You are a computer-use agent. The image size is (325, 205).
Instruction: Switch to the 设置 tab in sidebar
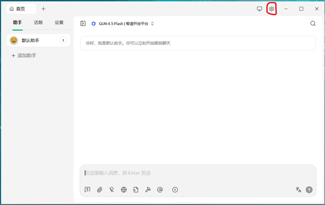59,22
